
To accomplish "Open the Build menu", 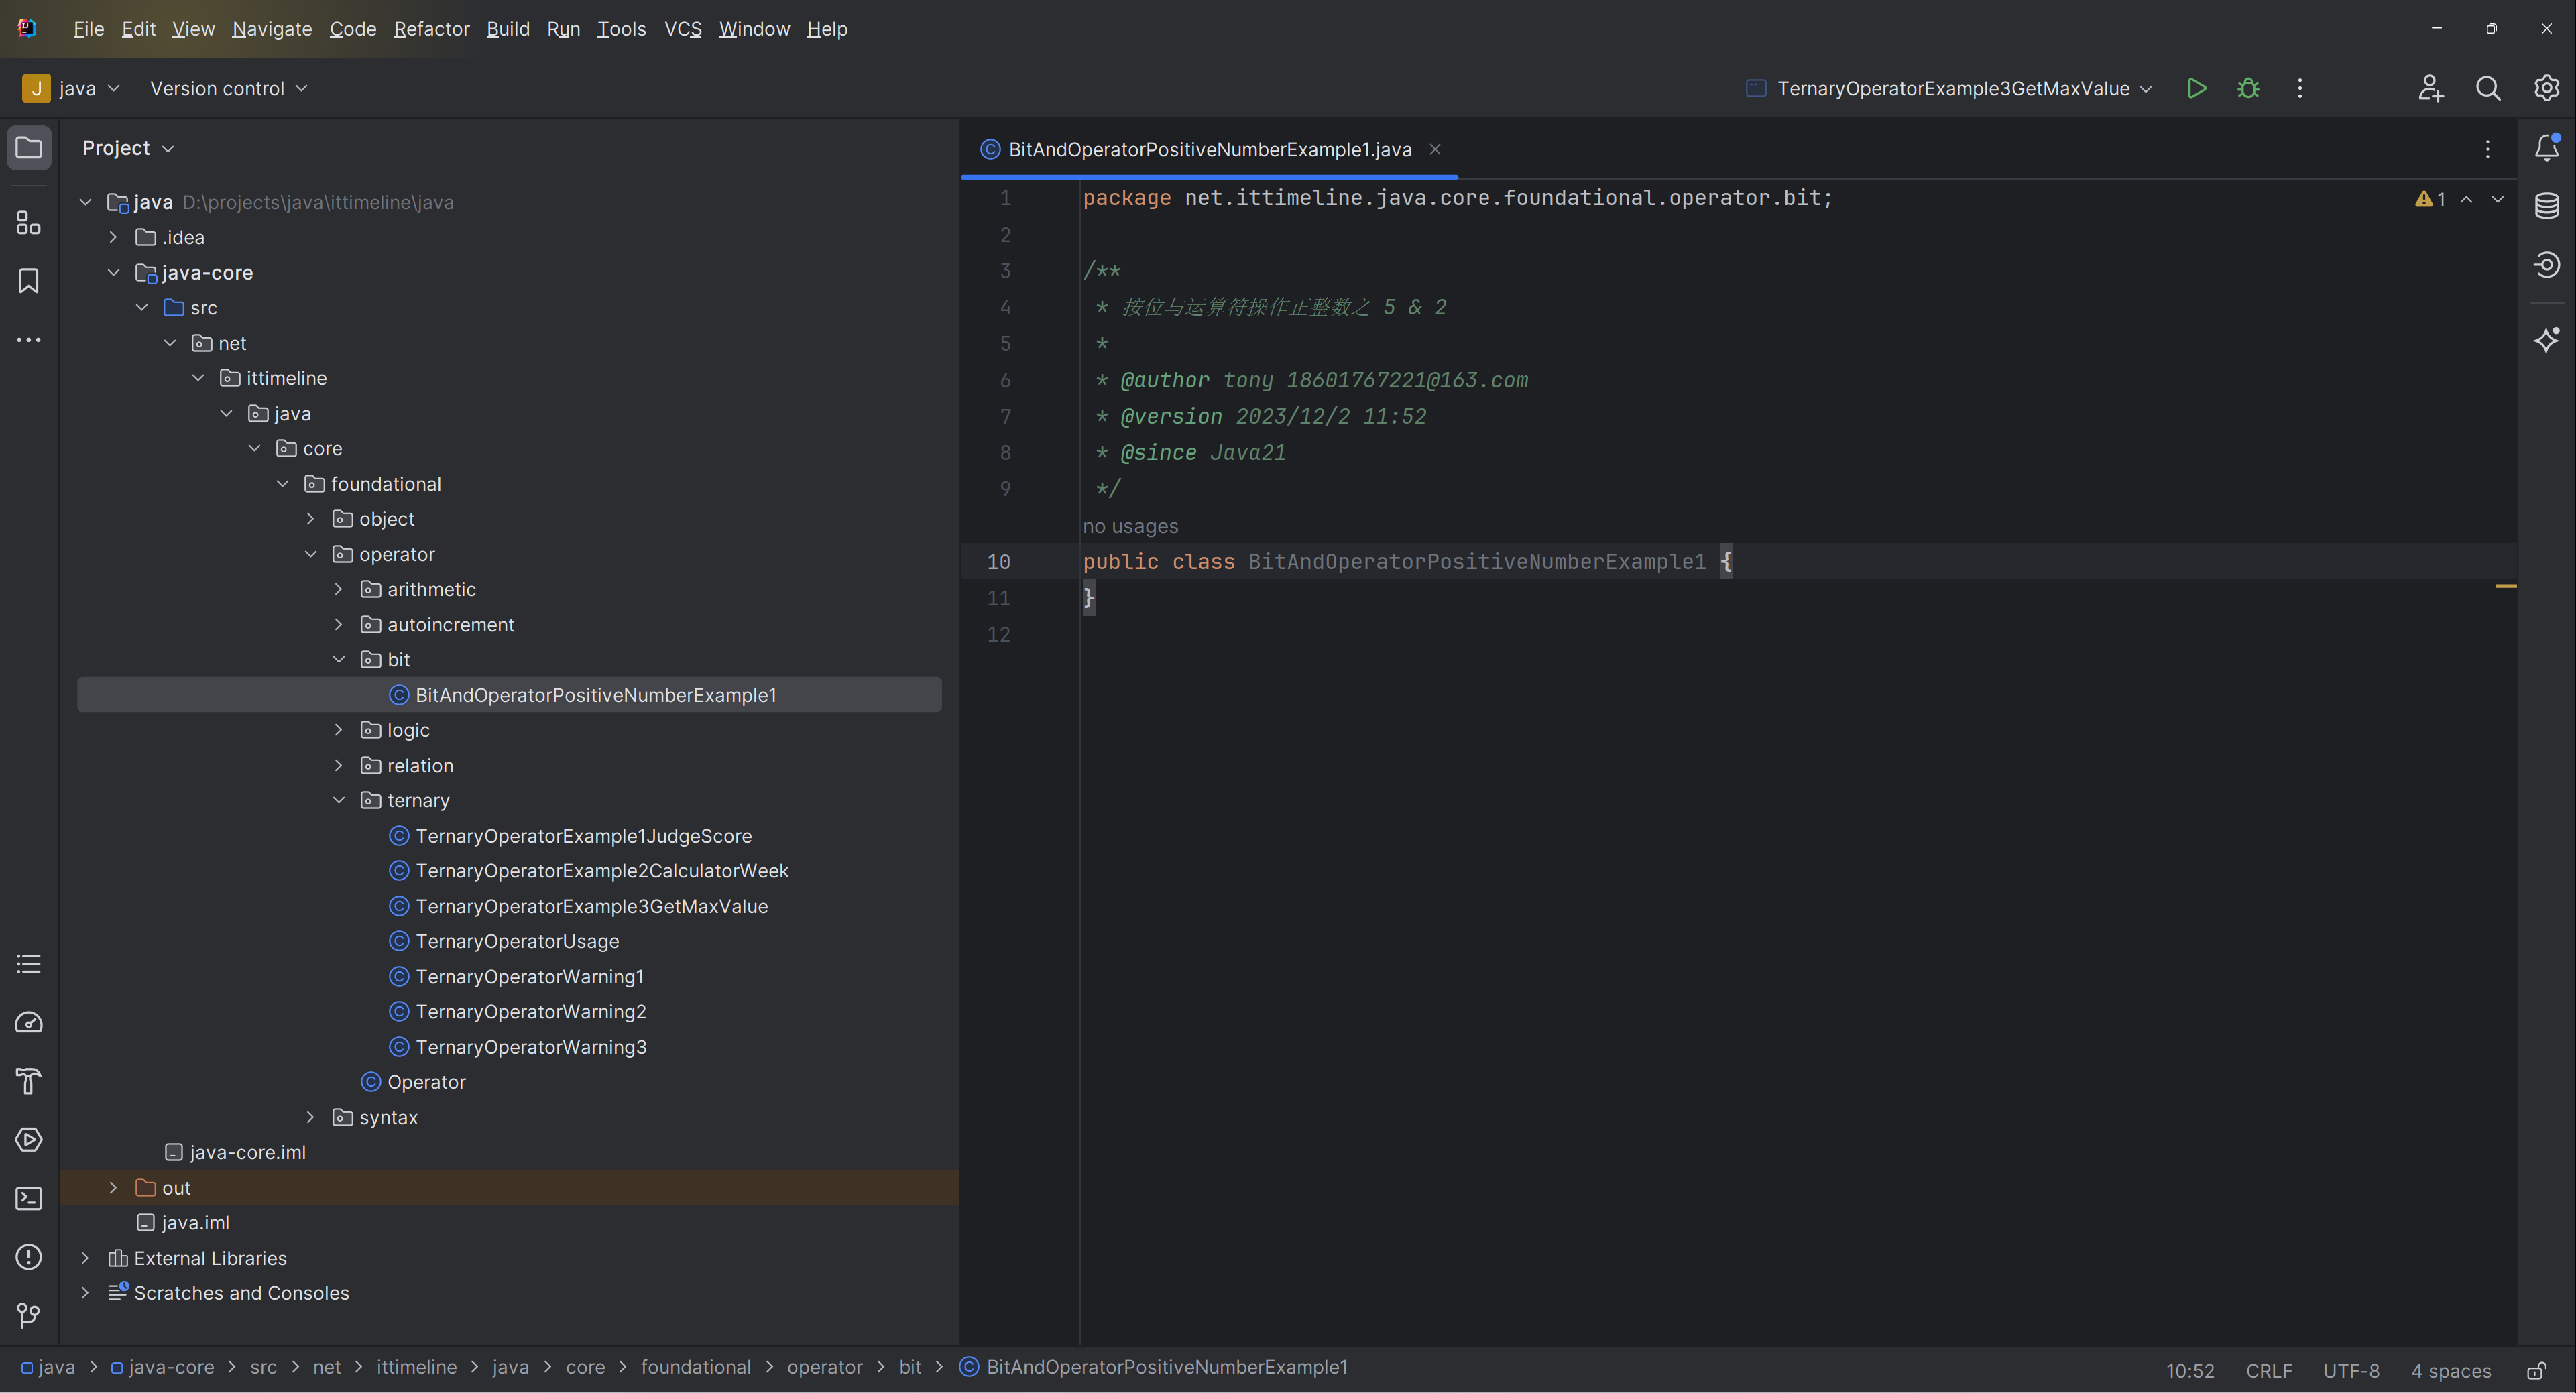I will coord(508,29).
